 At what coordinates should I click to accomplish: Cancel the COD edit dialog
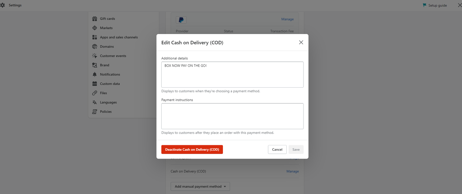[277, 149]
